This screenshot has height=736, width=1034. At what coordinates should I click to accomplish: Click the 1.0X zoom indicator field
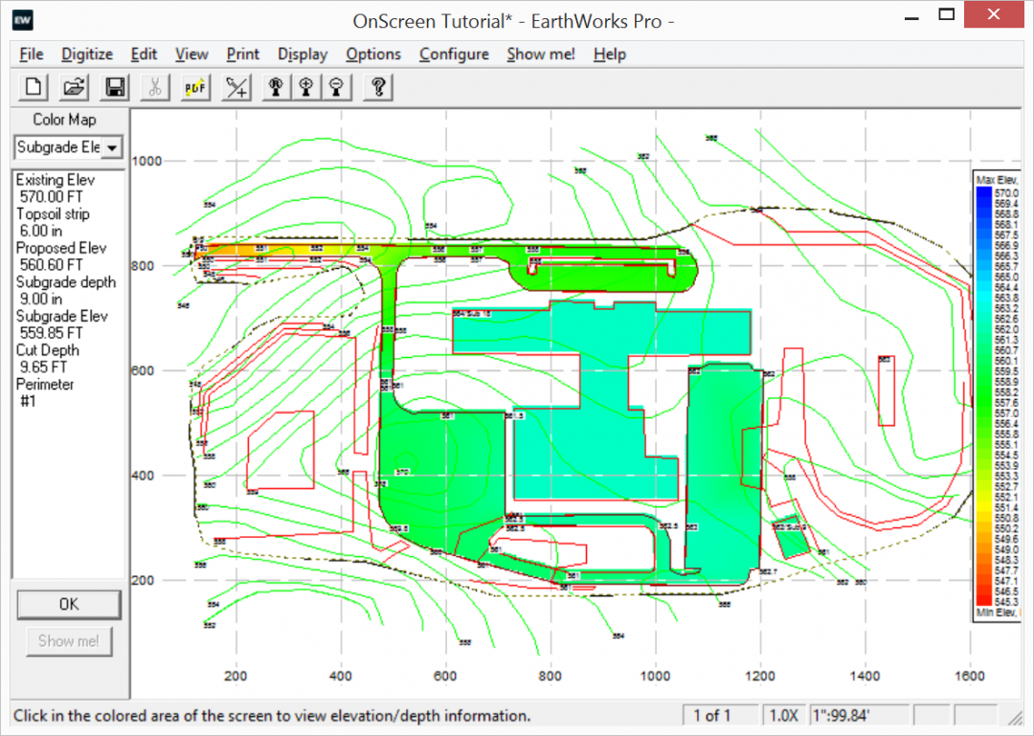[x=783, y=714]
